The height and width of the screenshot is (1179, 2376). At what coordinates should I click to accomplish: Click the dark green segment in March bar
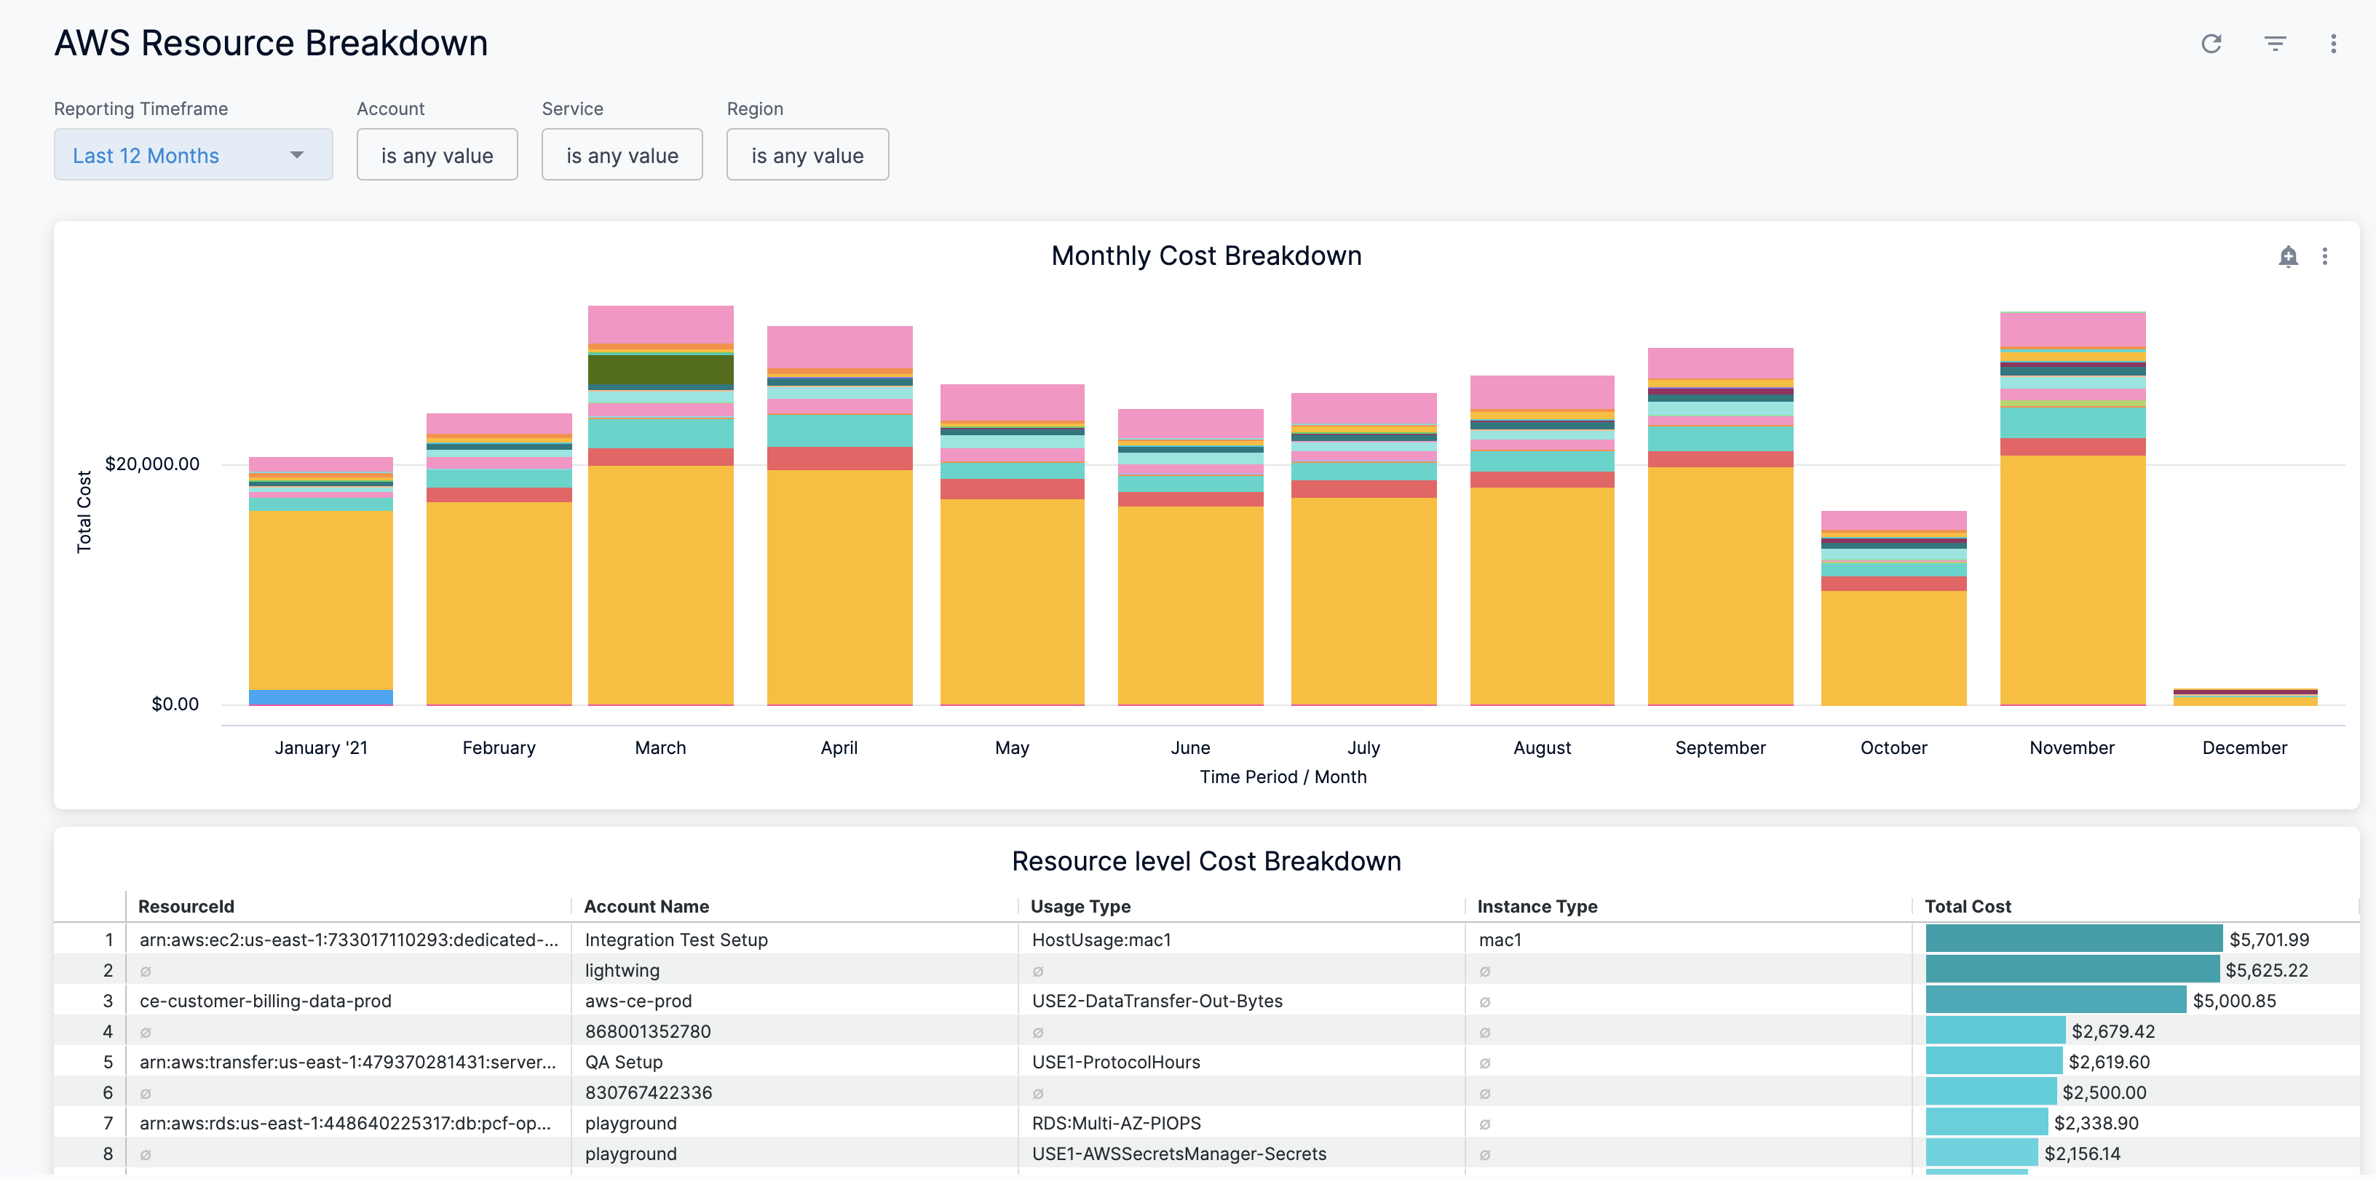coord(660,369)
